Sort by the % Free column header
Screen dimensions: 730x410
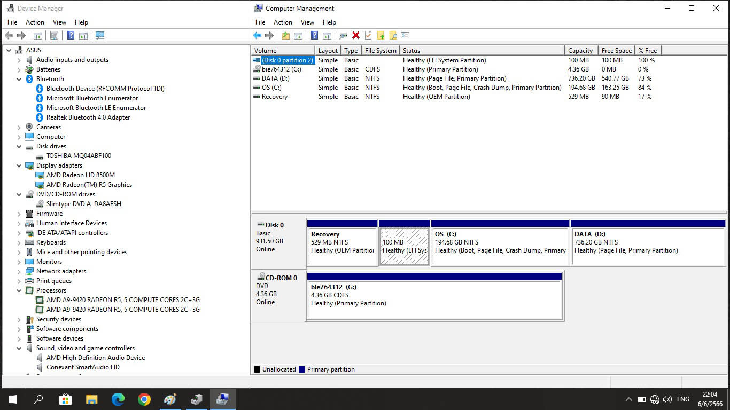pos(648,51)
